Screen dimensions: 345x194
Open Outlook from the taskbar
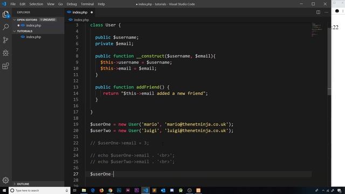(x=163, y=190)
